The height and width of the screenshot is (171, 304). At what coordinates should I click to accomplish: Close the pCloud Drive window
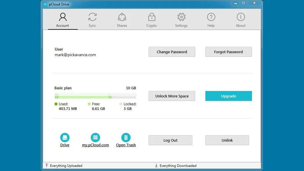(x=254, y=3)
